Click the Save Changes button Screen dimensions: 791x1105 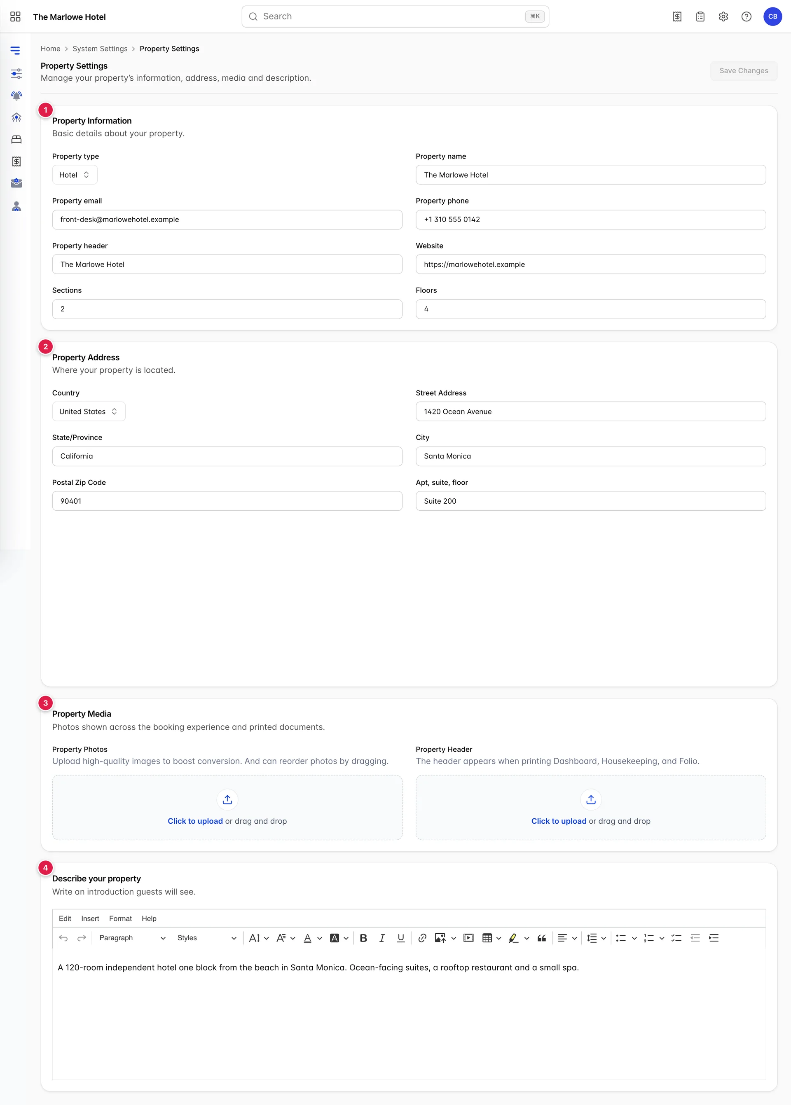coord(743,70)
